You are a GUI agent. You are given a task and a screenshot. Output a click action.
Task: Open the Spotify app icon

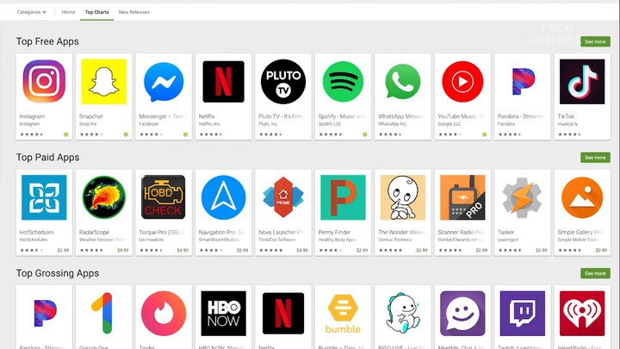click(x=343, y=82)
